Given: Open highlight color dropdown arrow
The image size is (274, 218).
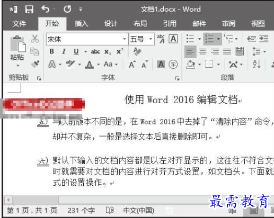Looking at the screenshot, I should tap(79, 65).
